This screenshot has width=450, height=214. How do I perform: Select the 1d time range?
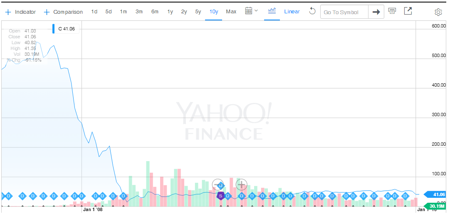coord(94,12)
